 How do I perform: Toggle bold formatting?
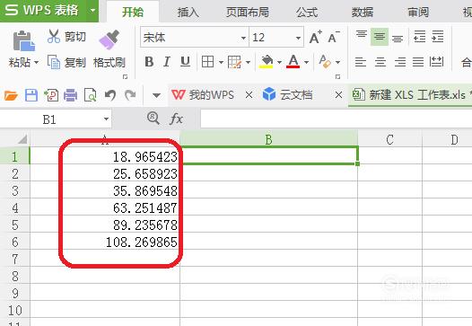click(x=149, y=62)
